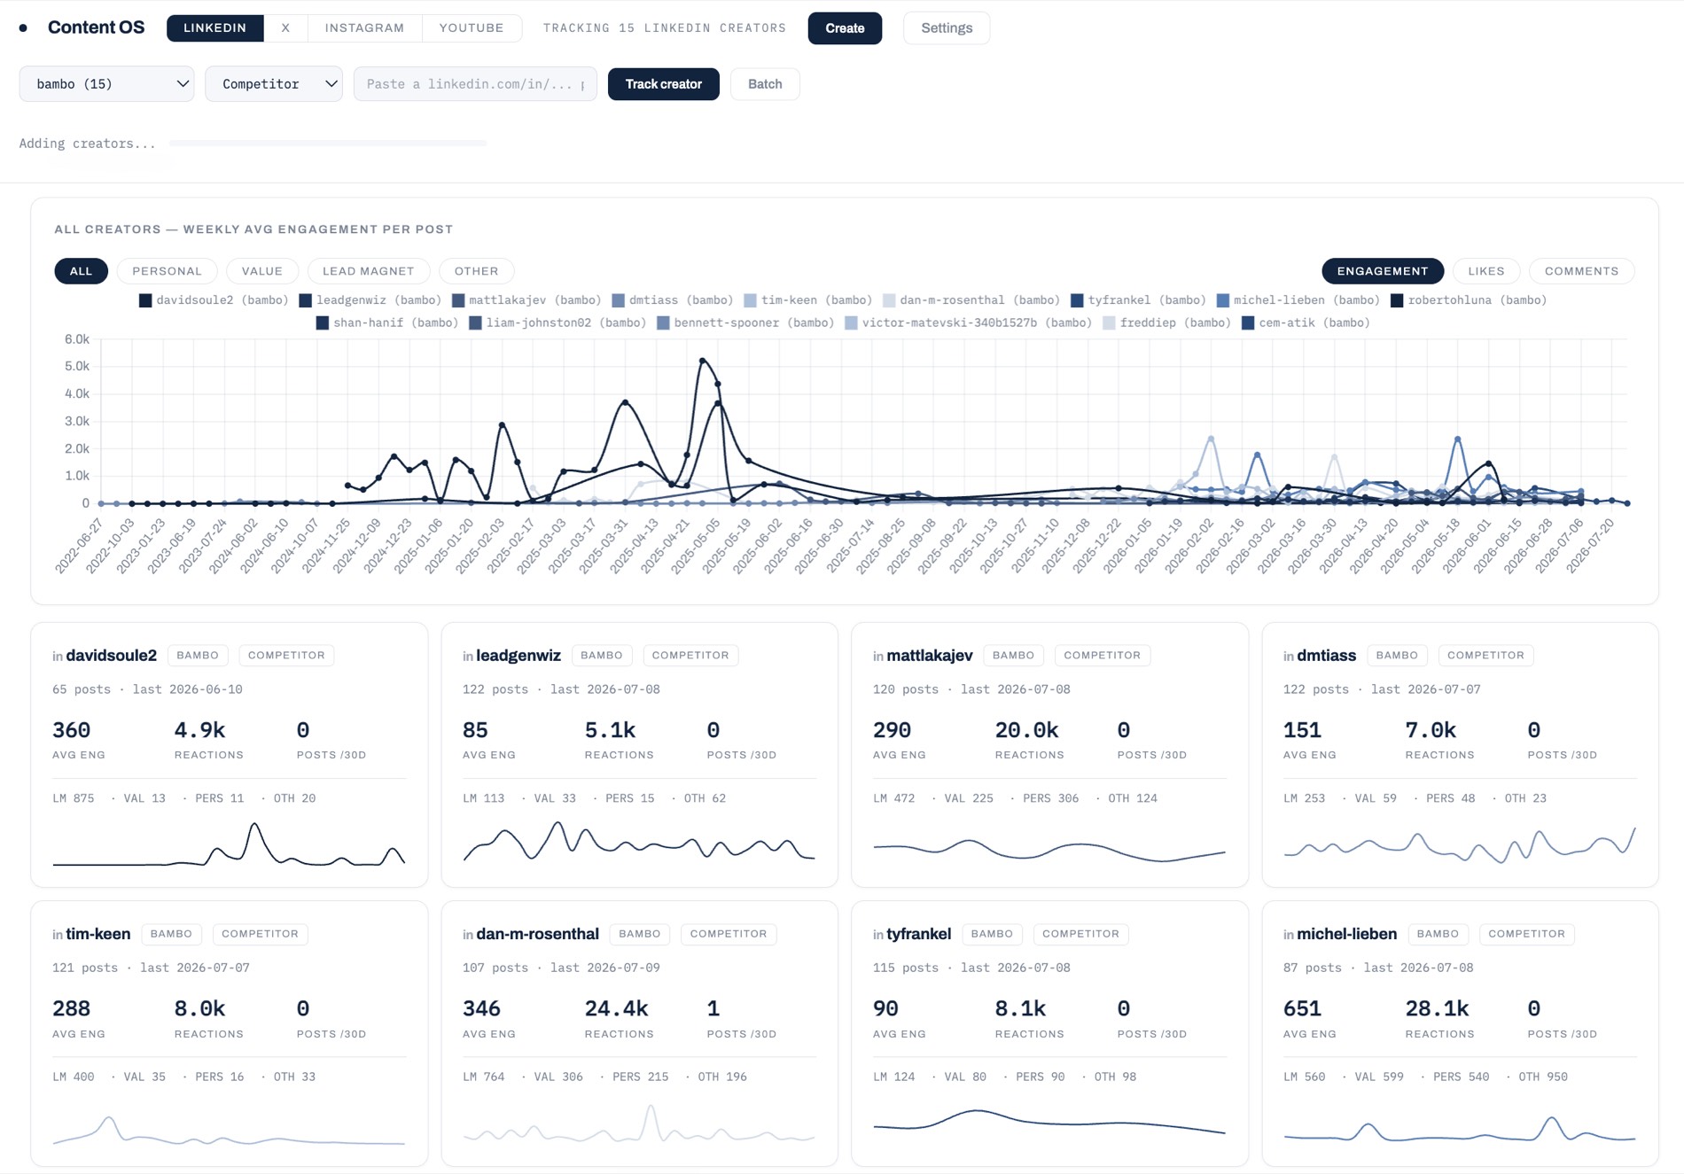Toggle davidsoule2 legend series in chart
Screen dimensions: 1684x1174
(x=214, y=300)
